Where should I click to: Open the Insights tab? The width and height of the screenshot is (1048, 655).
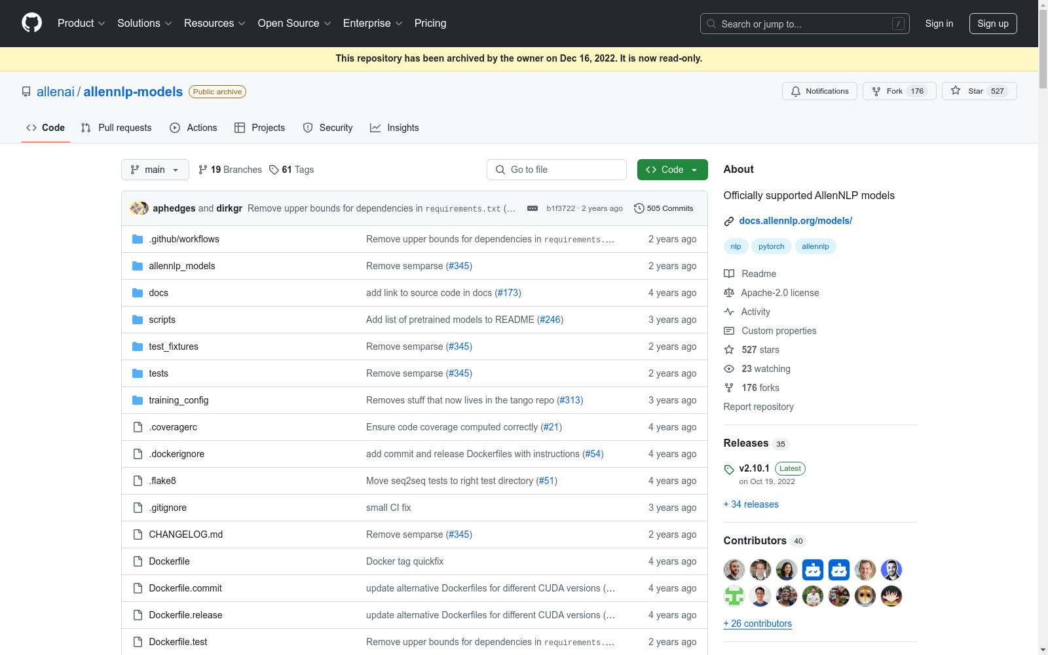point(395,128)
